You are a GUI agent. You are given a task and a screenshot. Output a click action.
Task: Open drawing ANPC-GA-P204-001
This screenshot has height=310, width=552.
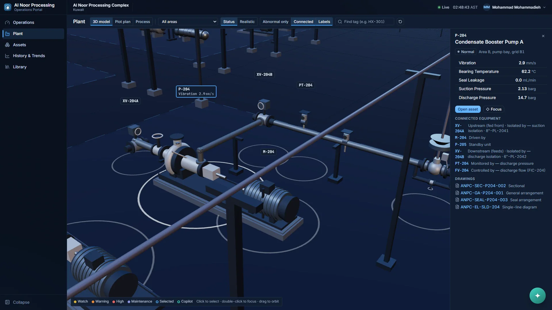pos(482,193)
